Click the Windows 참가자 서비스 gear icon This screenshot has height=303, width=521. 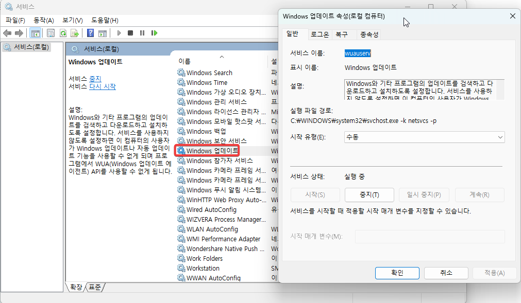pyautogui.click(x=181, y=161)
